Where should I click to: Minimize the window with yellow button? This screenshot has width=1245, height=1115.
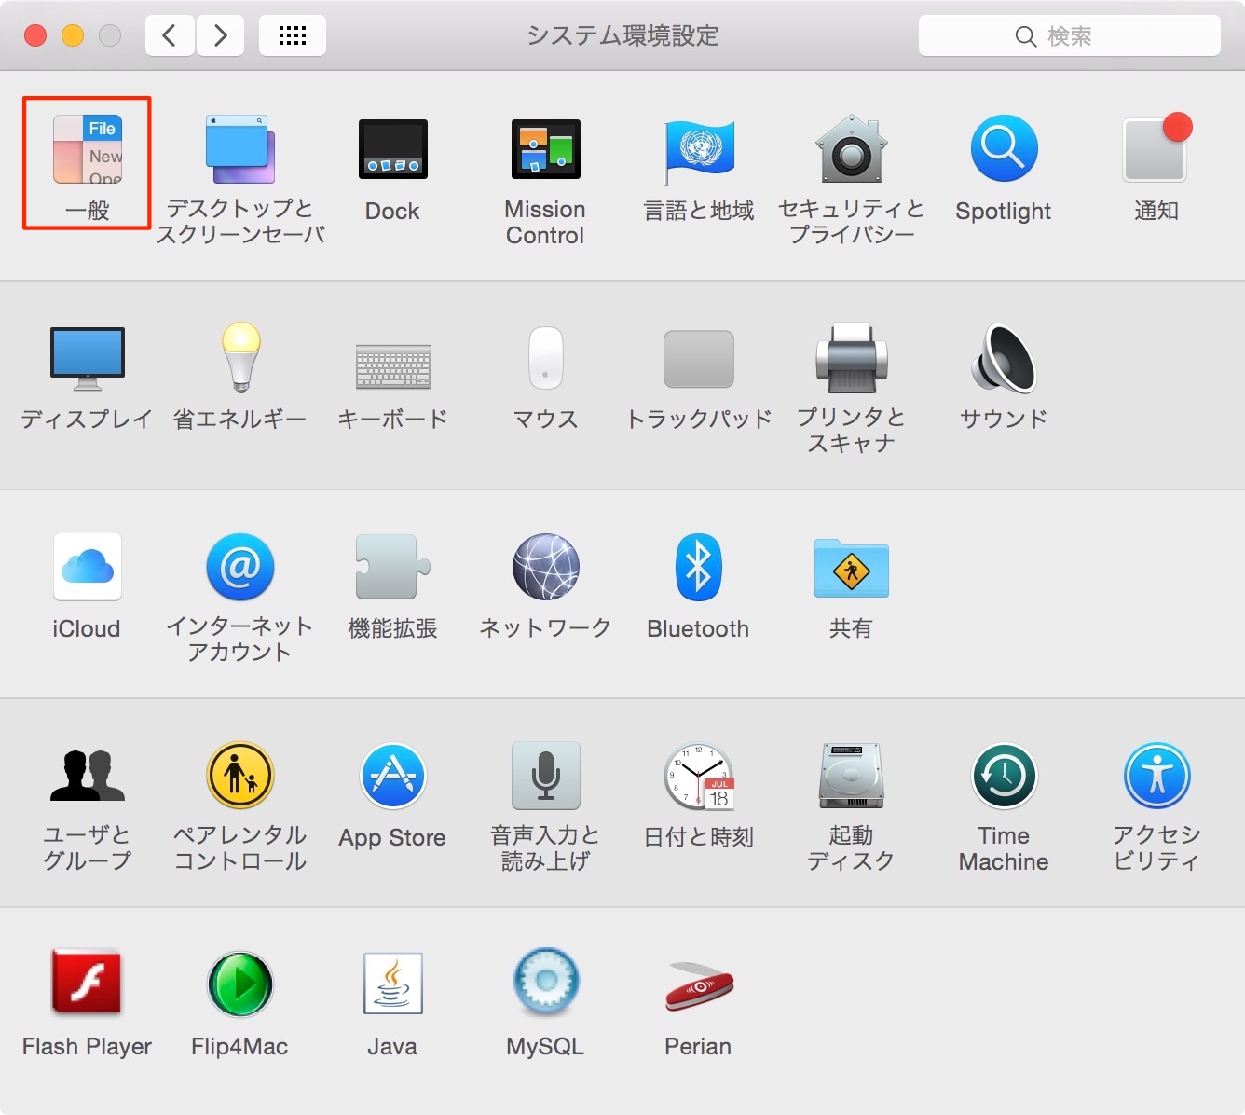click(x=73, y=36)
